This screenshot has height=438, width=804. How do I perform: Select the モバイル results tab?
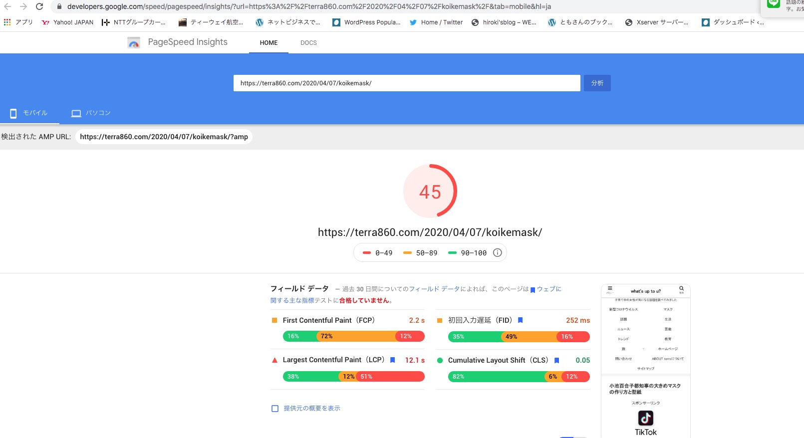29,113
